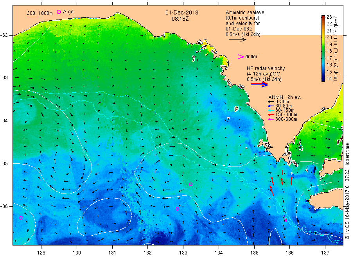Click the '1000m' contour legend label
The image size is (352, 258).
coord(45,13)
